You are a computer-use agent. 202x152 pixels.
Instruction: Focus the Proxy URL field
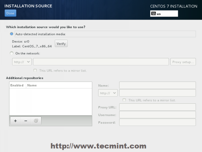point(158,107)
